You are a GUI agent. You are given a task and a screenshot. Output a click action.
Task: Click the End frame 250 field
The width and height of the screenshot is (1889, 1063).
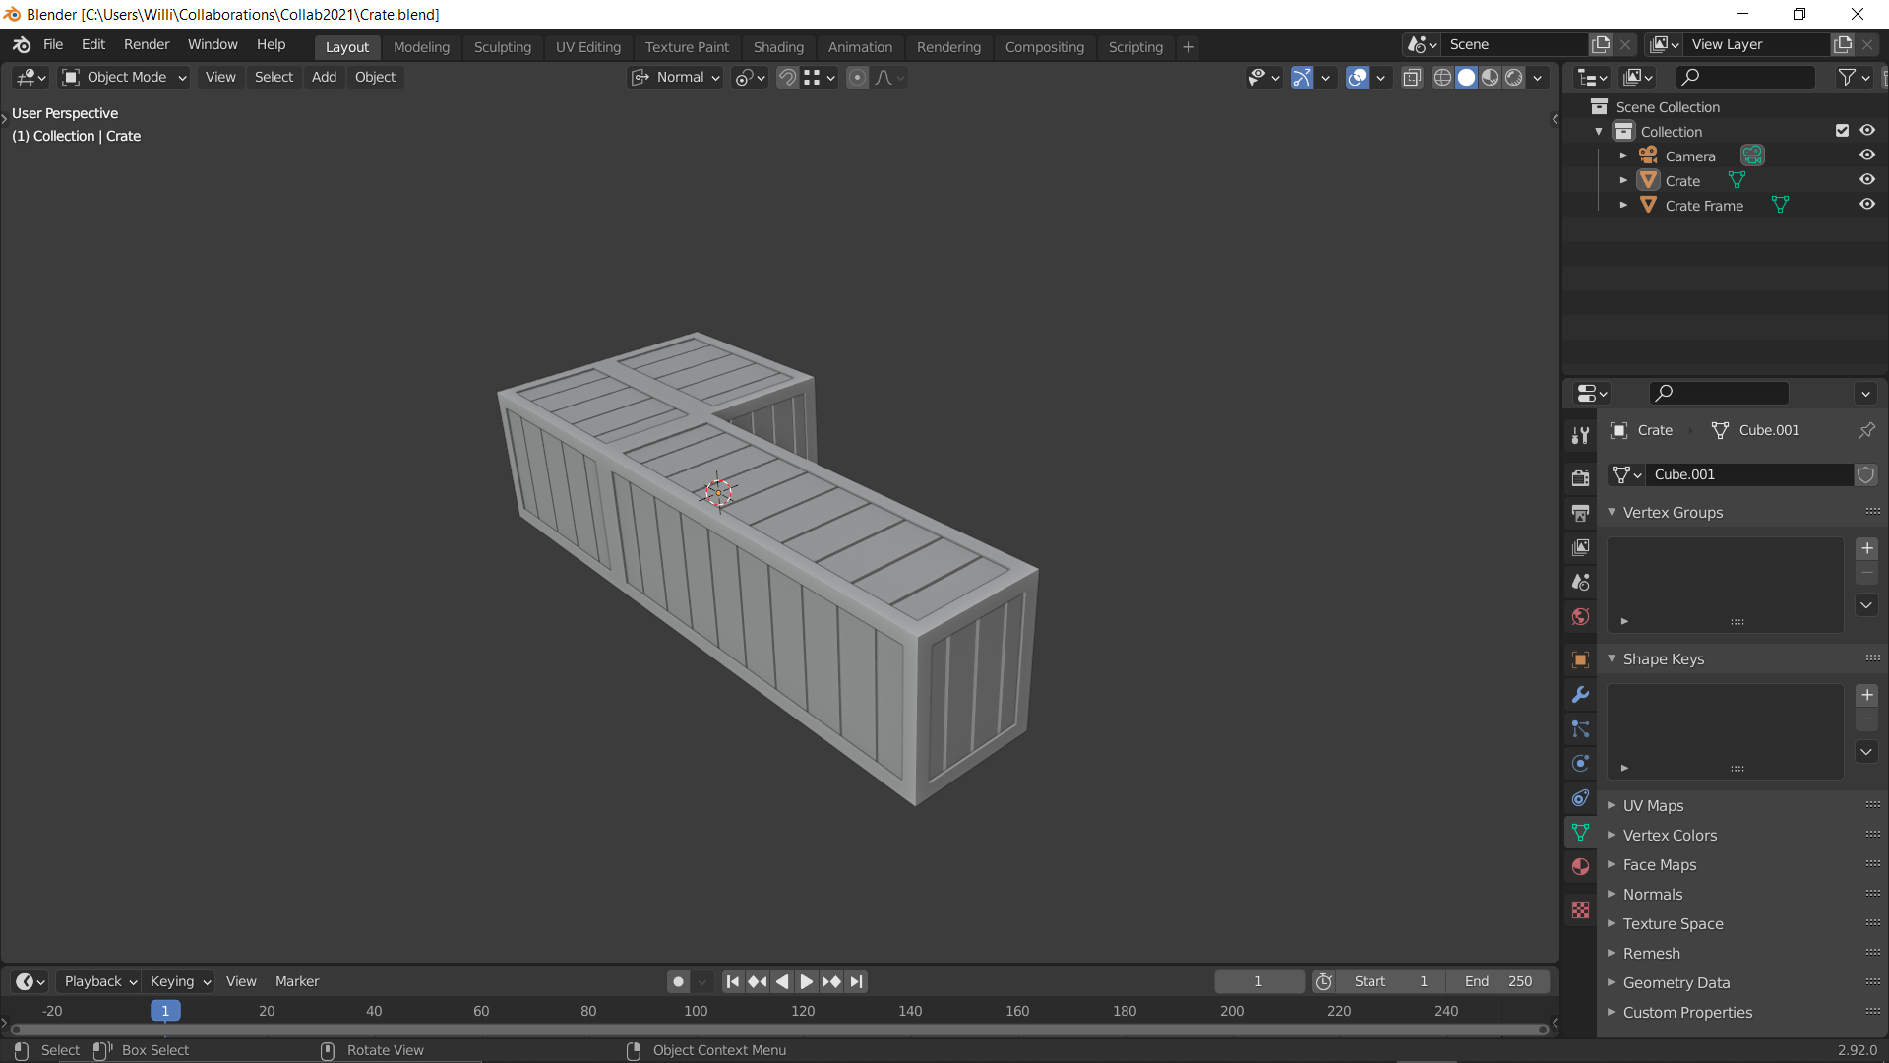point(1497,982)
